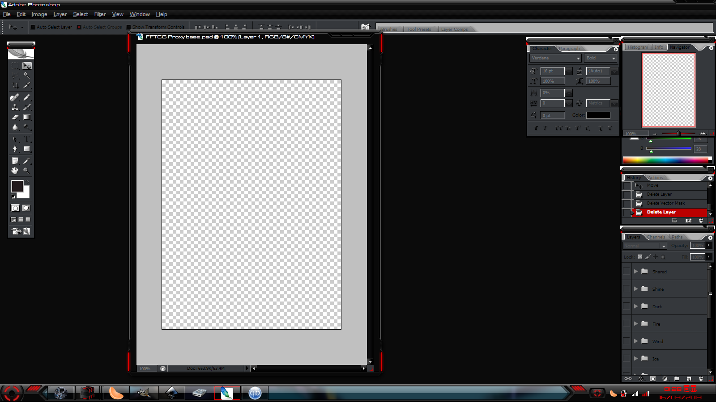Select the Eraser tool

click(x=15, y=117)
